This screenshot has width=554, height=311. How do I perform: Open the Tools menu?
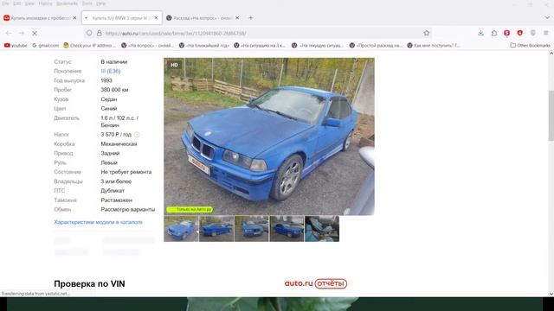[87, 3]
